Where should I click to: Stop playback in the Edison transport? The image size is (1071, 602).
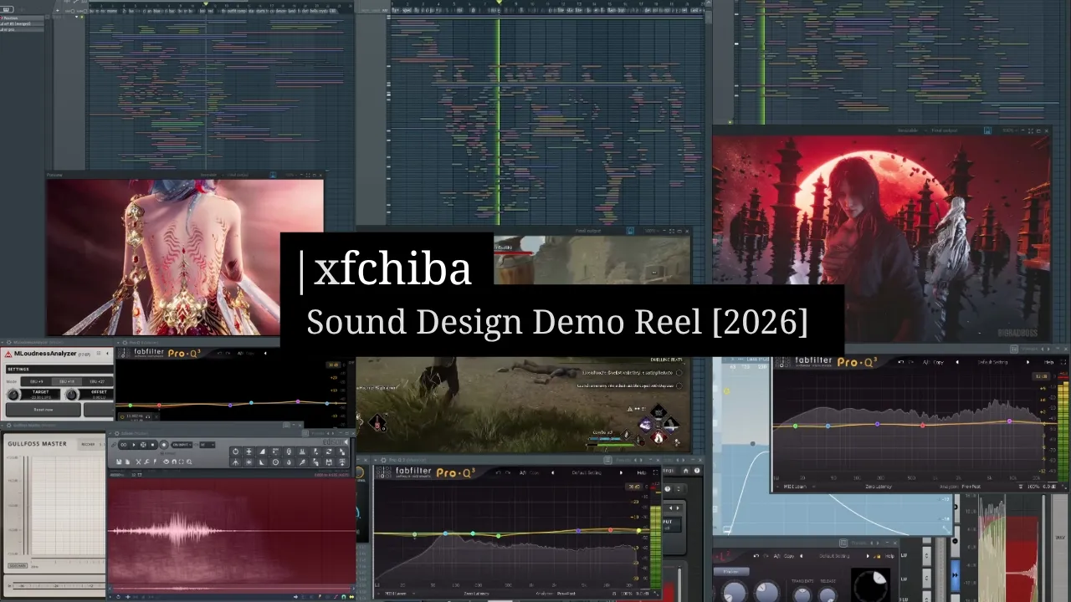click(x=152, y=445)
